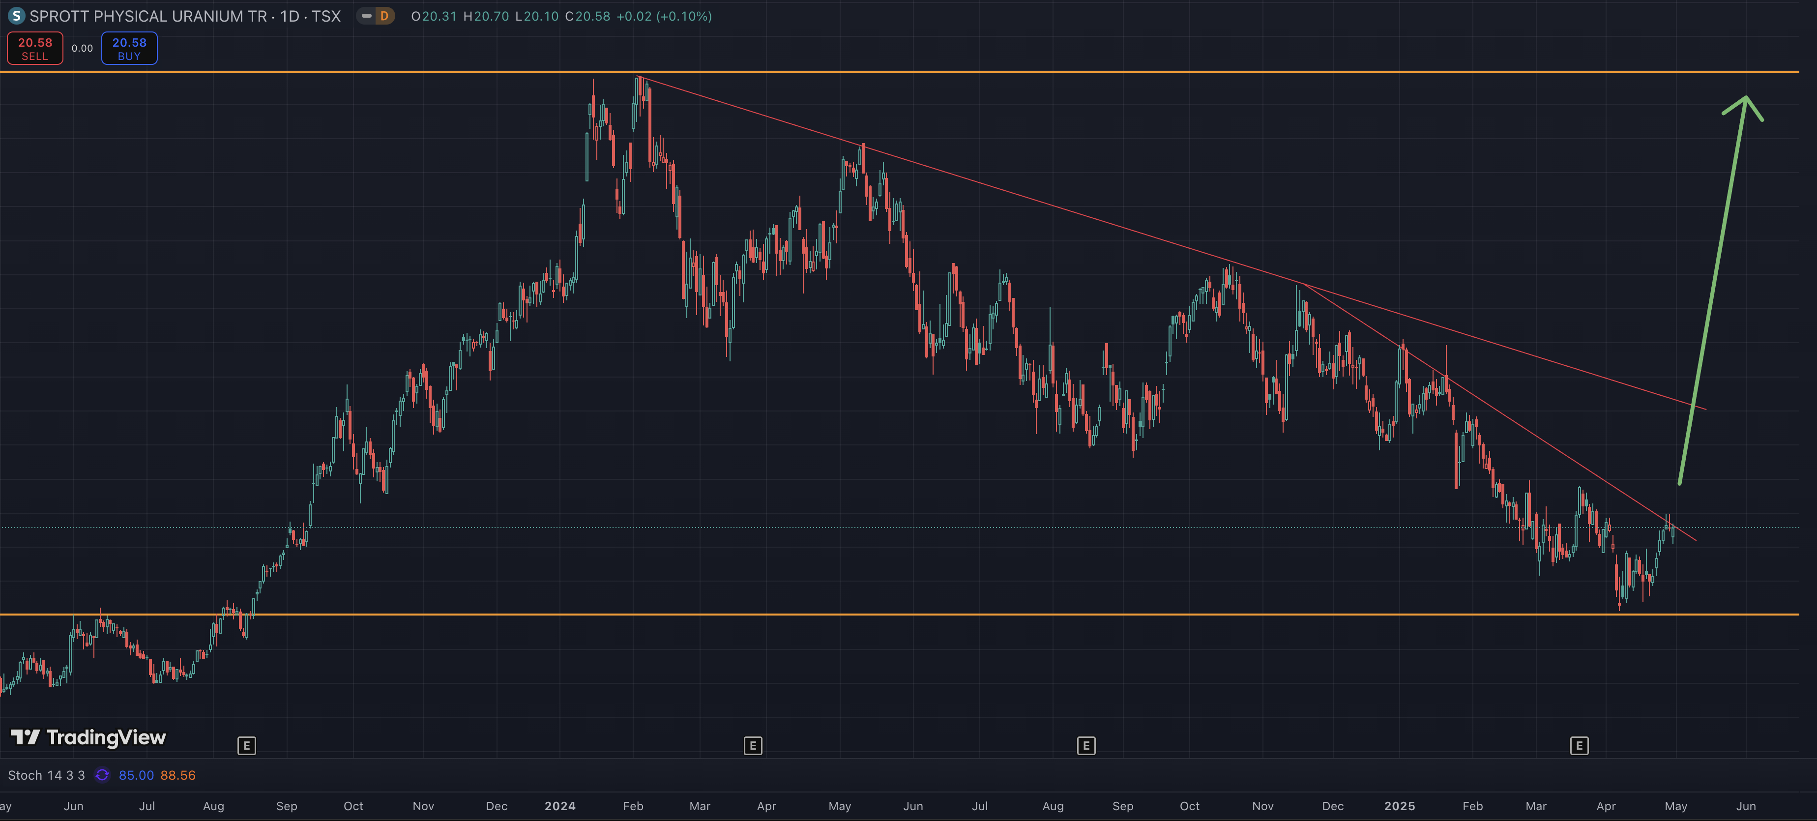Click the blue 20.58 BUY button

point(129,49)
